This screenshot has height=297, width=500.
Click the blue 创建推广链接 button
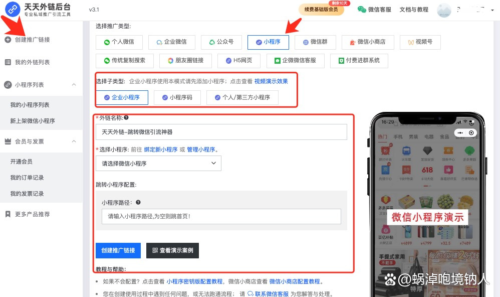coord(118,250)
